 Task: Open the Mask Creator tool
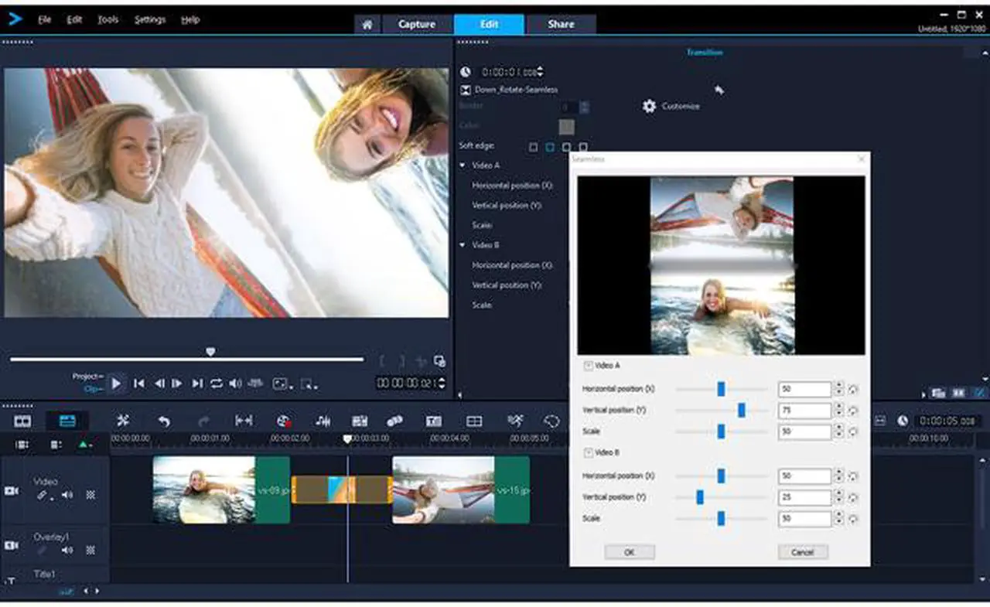pyautogui.click(x=551, y=421)
